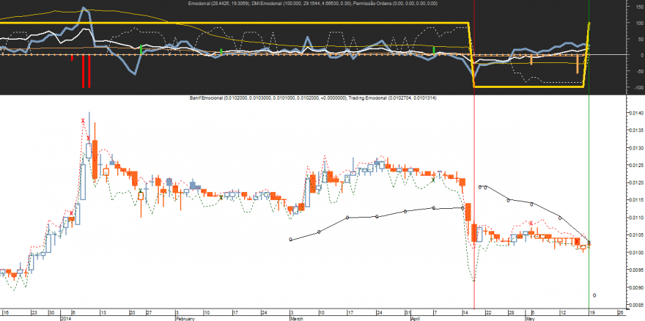
Task: Click the -100 indicator axis label
Action: pos(639,88)
